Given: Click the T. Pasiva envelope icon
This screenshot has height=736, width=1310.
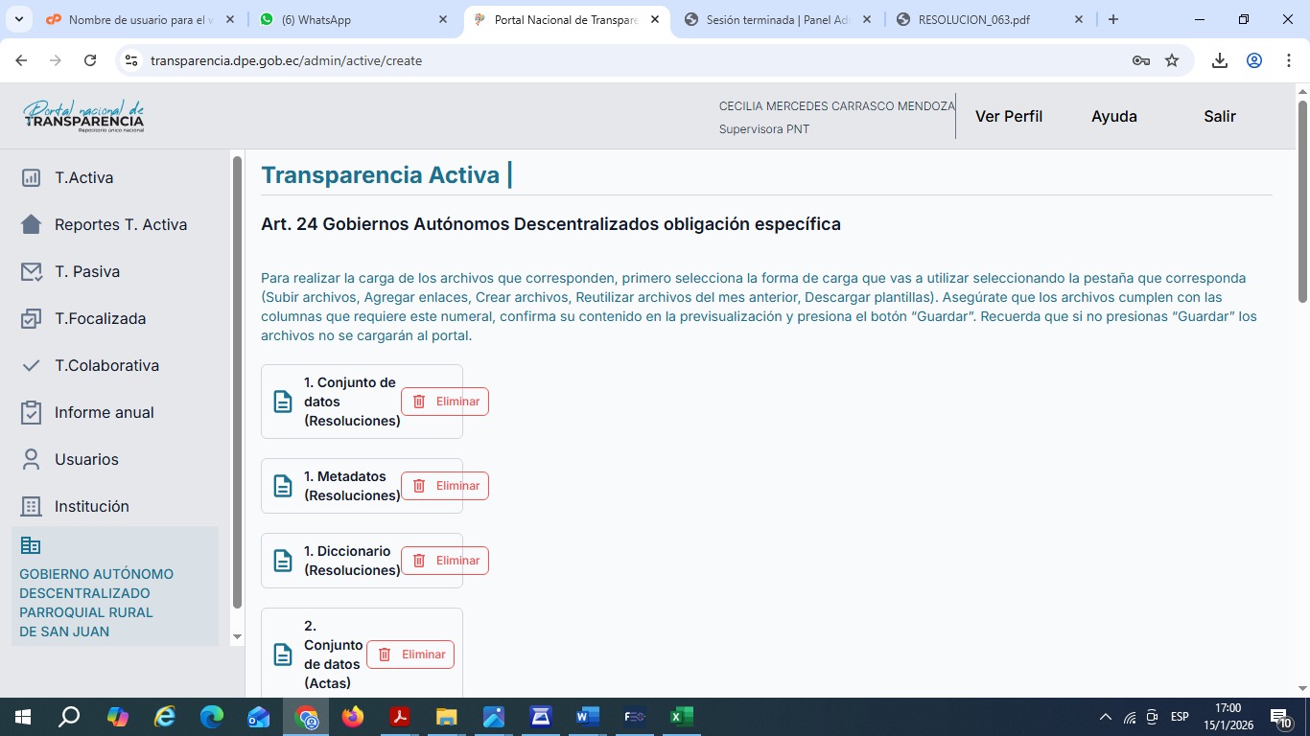Looking at the screenshot, I should click(x=32, y=272).
